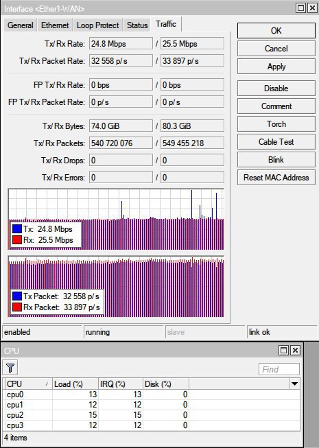The height and width of the screenshot is (448, 319).
Task: Maximize the Interface Ether1-WAN window
Action: pos(300,8)
